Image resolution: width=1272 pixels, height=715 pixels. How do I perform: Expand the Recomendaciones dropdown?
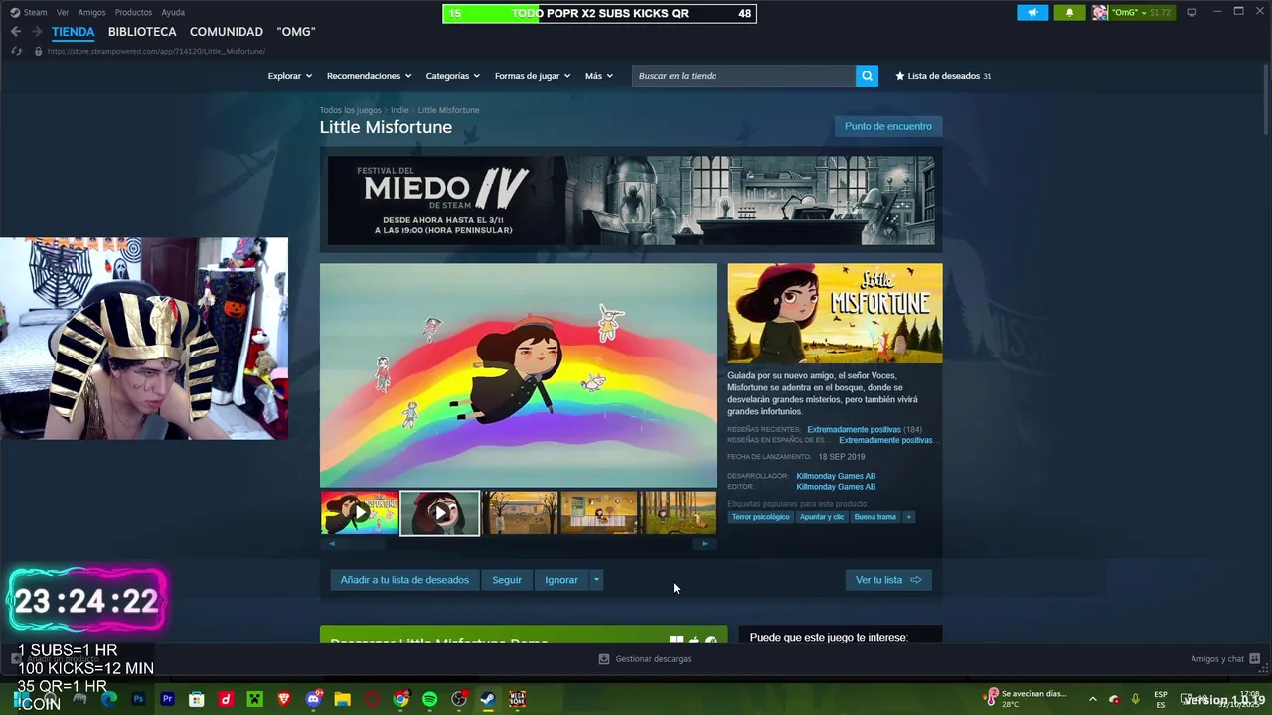[x=370, y=76]
